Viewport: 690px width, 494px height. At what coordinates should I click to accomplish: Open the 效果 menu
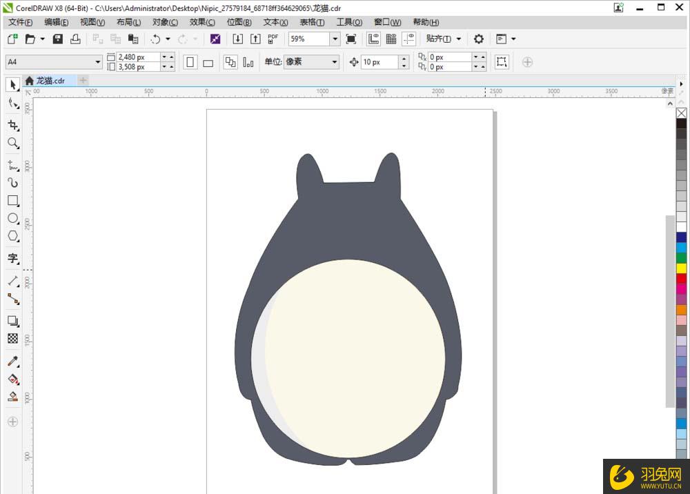[202, 23]
